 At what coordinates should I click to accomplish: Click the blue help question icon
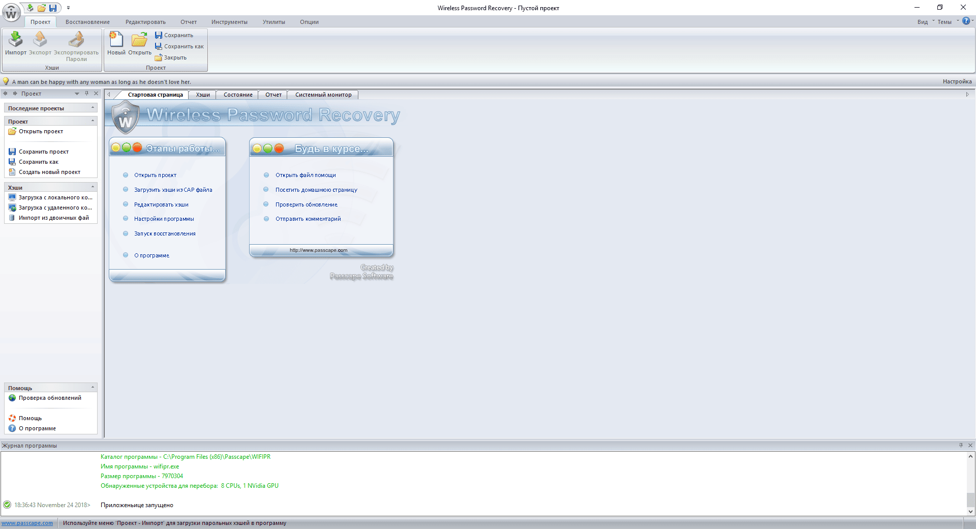pos(966,21)
